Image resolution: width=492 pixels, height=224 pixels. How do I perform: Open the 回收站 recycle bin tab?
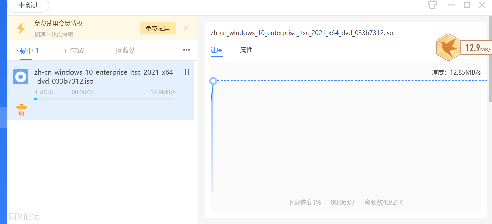126,51
